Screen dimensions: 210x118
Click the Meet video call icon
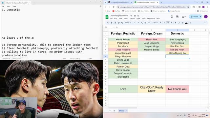coord(183,17)
